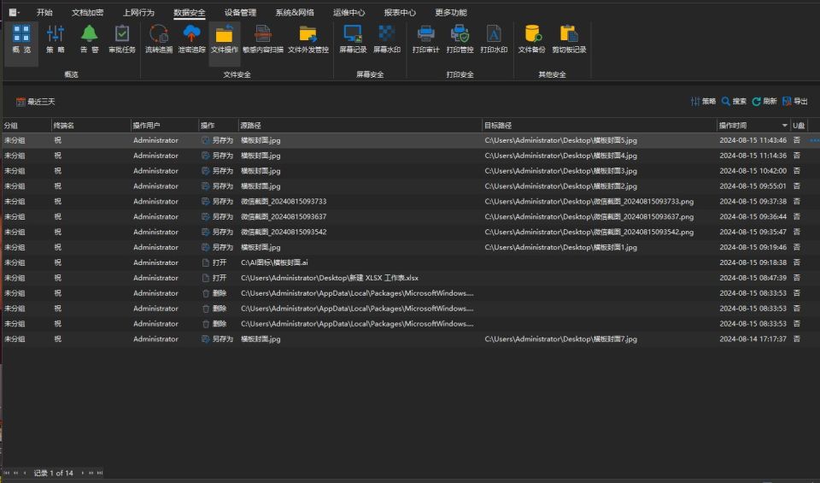
Task: Click timestamp 2024-08-15 09:19:46
Action: click(753, 247)
